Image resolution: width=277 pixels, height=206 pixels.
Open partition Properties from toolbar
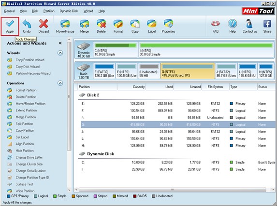[168, 26]
